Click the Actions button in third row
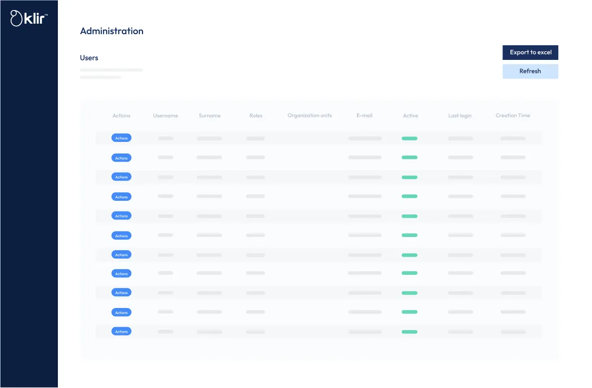 coord(121,177)
